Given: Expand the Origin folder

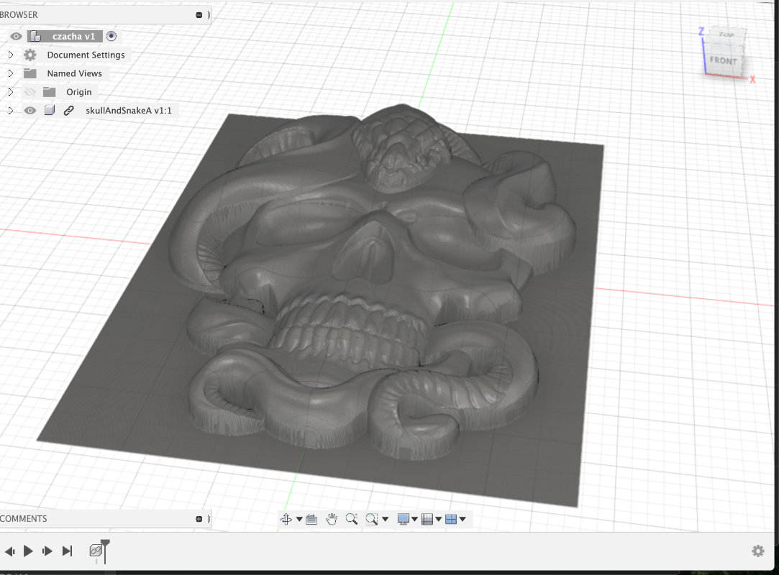Looking at the screenshot, I should coord(11,92).
